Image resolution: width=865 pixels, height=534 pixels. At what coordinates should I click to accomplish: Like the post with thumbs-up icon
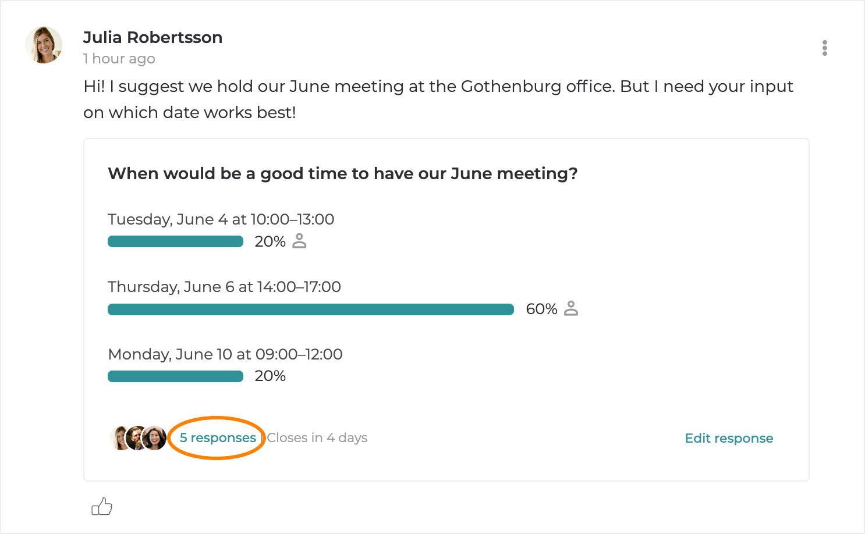pyautogui.click(x=102, y=507)
